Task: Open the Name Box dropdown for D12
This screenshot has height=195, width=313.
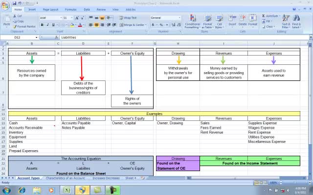Action: point(36,37)
